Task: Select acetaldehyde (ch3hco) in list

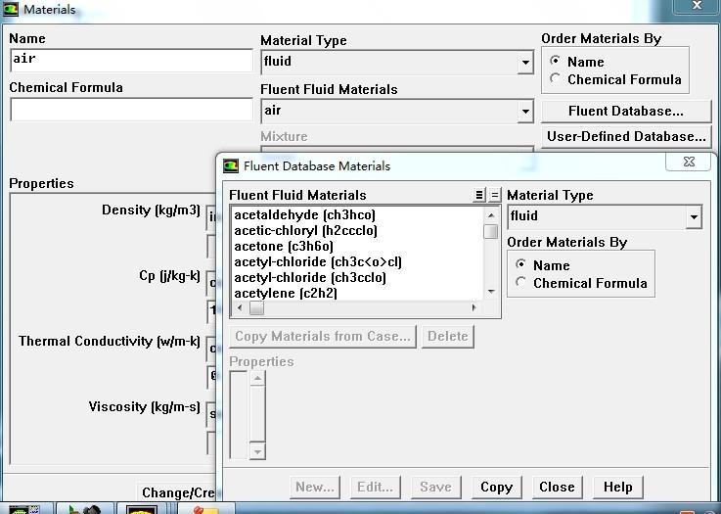Action: click(304, 214)
